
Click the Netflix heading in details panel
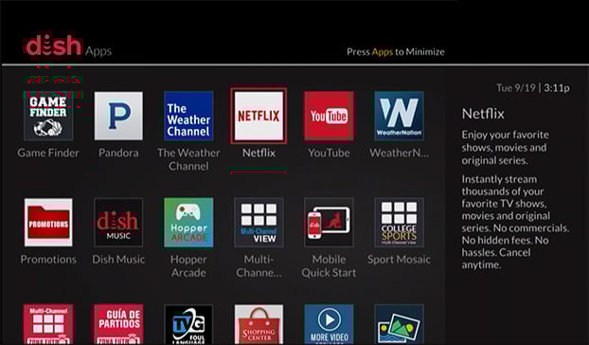pyautogui.click(x=483, y=114)
